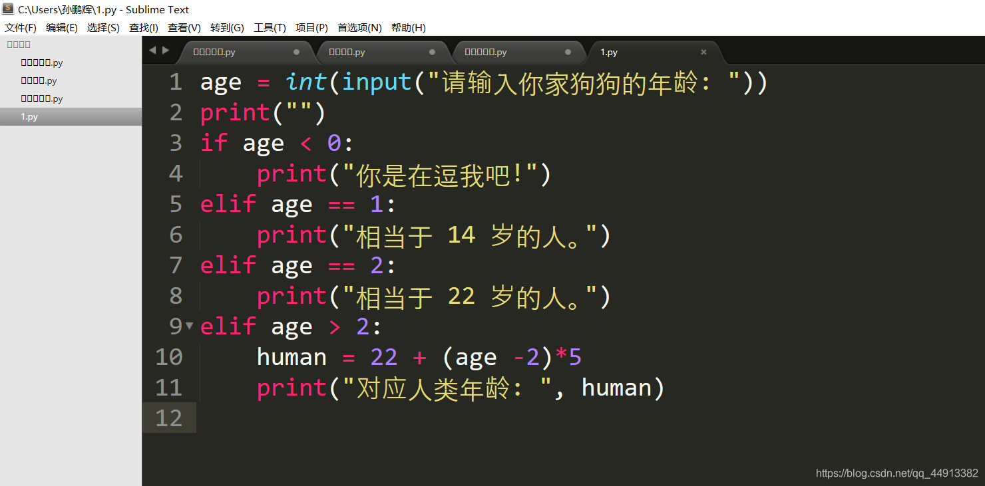Click the string 你是在逗我吧!
Viewport: 985px width, 486px height.
pos(440,174)
